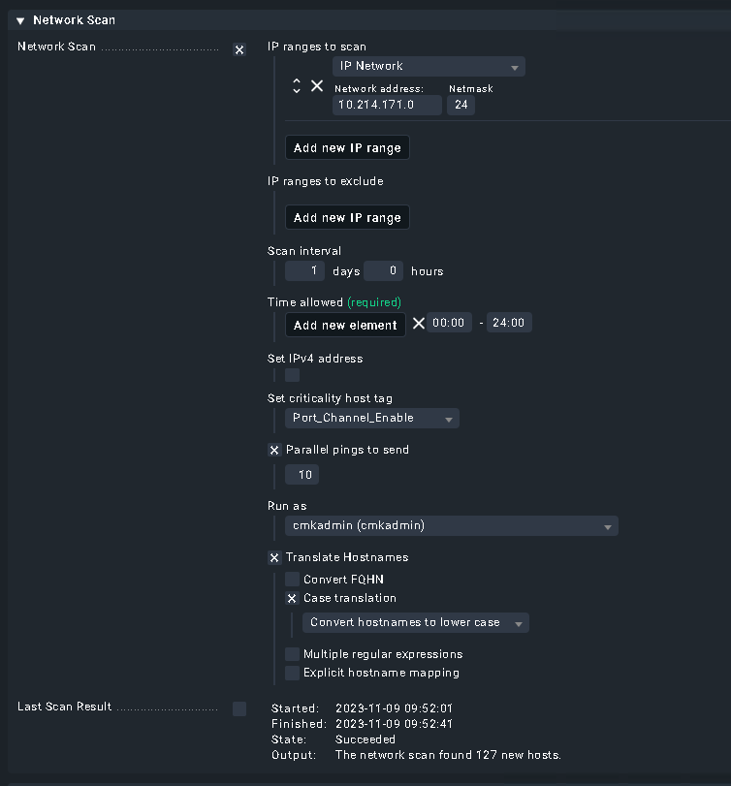The height and width of the screenshot is (786, 731).
Task: Enable Convert FQHN
Action: tap(292, 578)
